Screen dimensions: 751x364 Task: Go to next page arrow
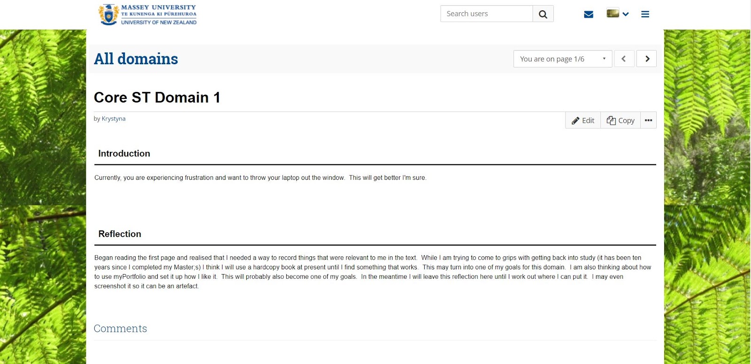[647, 59]
